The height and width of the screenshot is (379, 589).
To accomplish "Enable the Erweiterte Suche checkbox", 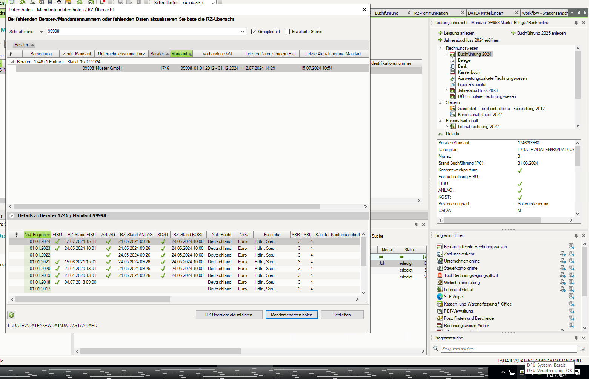I will [x=288, y=32].
